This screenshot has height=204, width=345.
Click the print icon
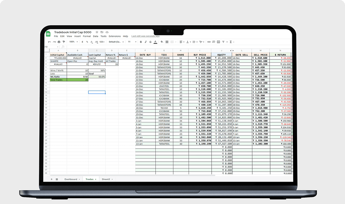(x=59, y=42)
